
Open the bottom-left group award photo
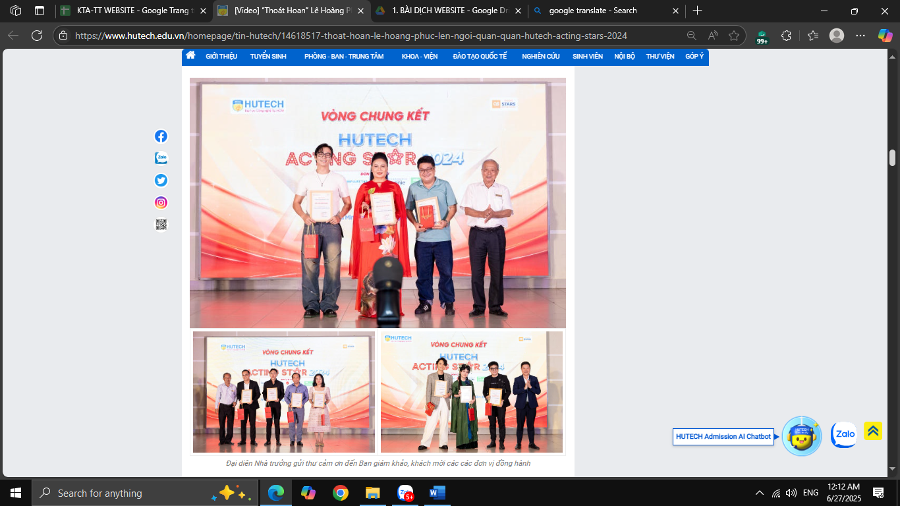(284, 392)
